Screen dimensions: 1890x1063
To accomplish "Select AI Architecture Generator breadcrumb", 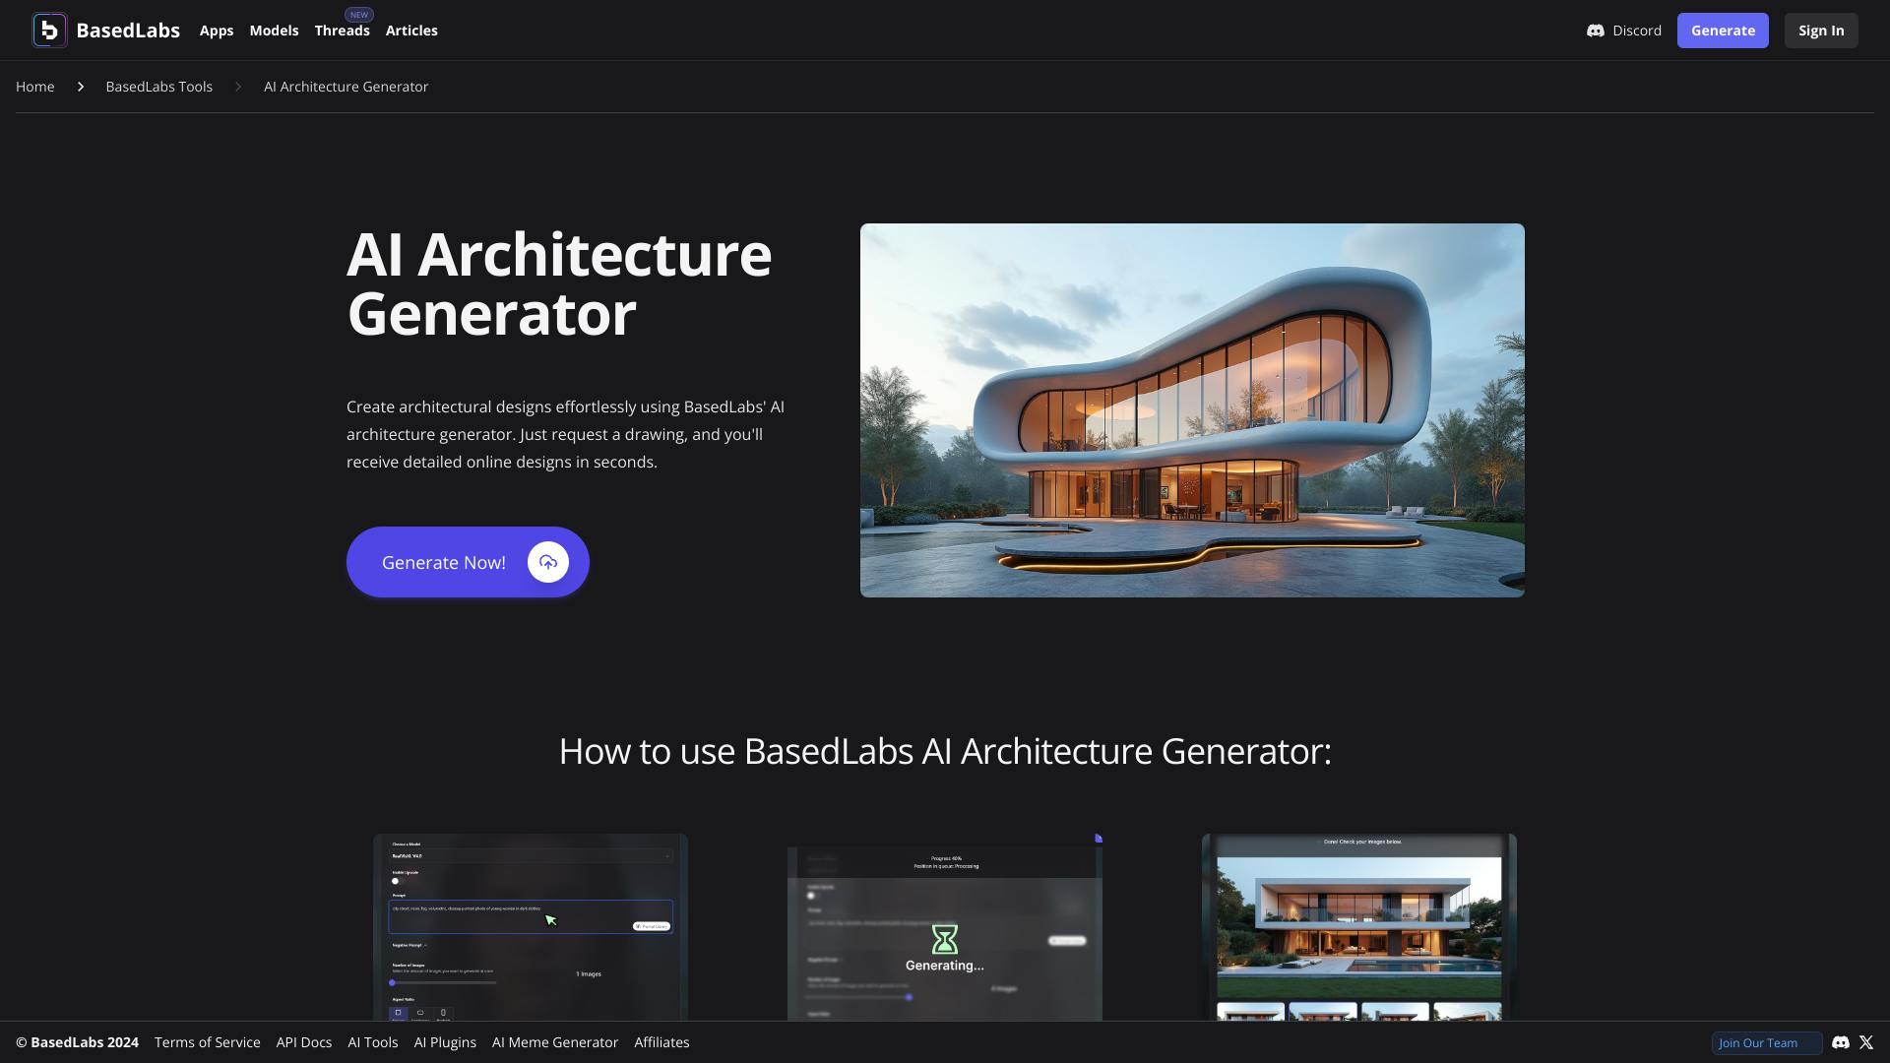I will coord(346,87).
